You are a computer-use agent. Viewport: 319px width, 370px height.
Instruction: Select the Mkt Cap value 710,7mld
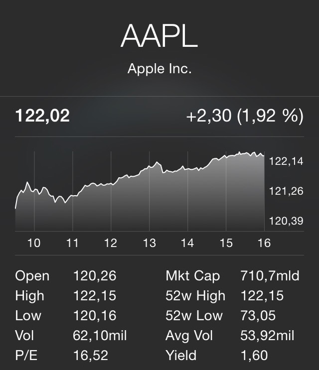pos(270,276)
